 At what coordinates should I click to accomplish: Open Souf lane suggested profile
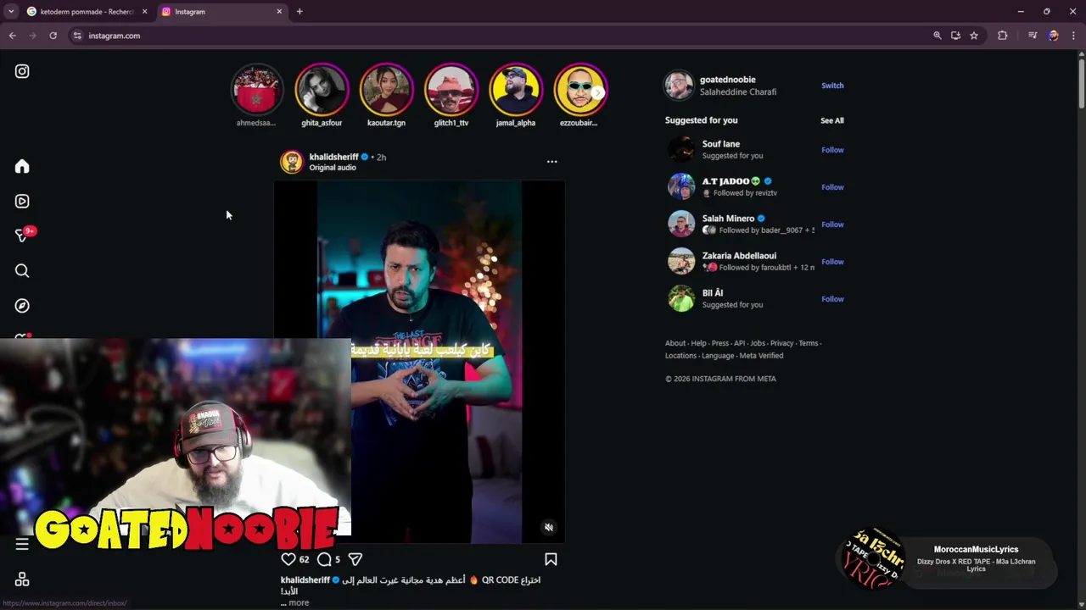[721, 144]
